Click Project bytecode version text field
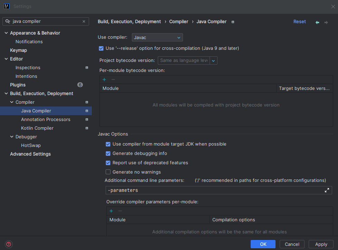This screenshot has height=250, width=338. (x=184, y=61)
